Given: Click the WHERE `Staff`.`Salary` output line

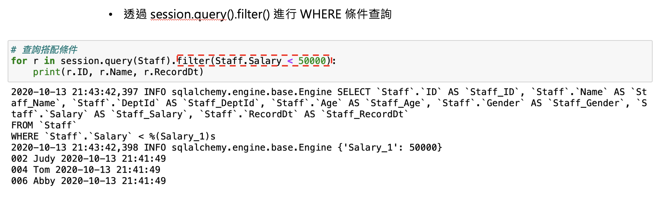Looking at the screenshot, I should pyautogui.click(x=113, y=136).
